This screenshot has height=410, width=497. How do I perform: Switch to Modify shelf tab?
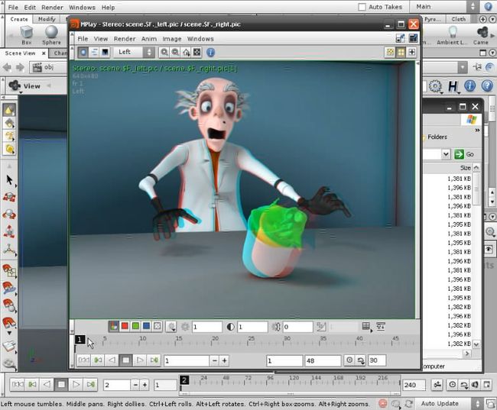tap(47, 19)
